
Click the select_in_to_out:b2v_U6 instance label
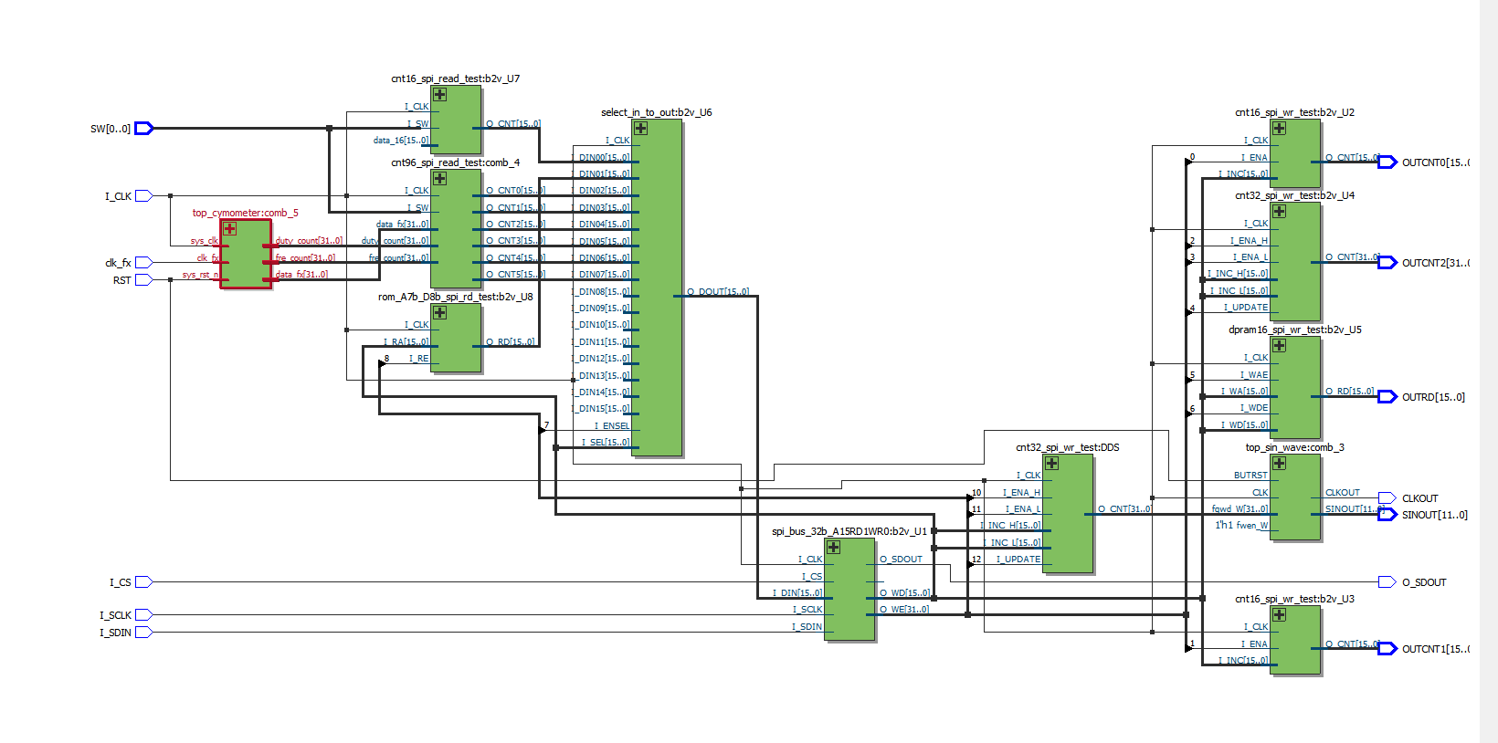(x=656, y=112)
